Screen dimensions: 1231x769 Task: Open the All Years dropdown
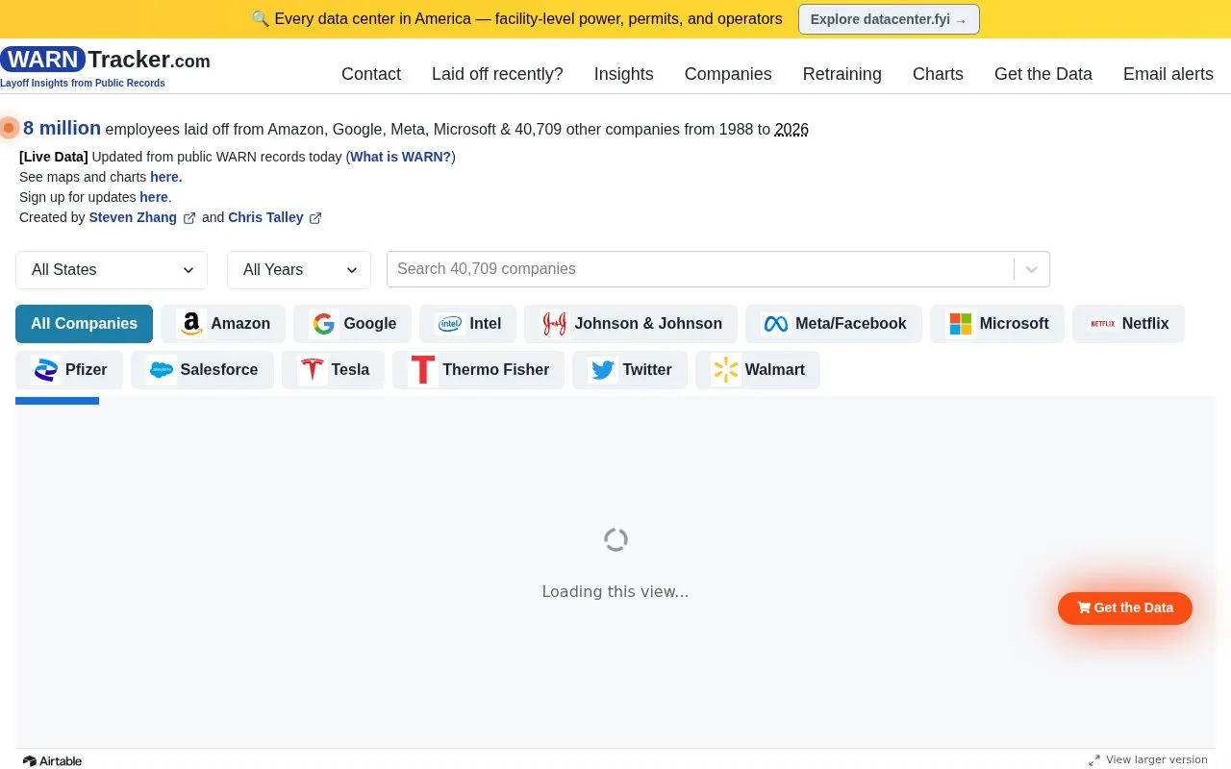(x=299, y=270)
